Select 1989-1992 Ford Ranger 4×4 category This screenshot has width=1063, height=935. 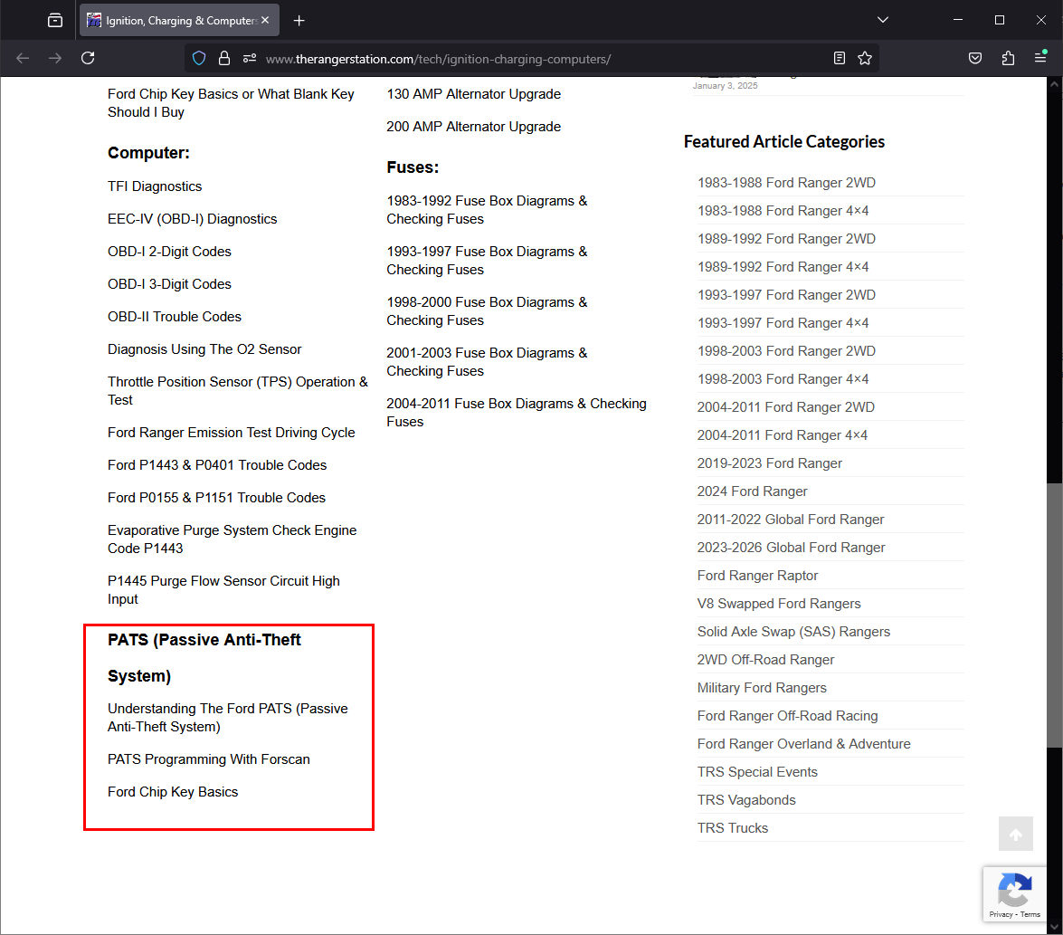click(783, 266)
